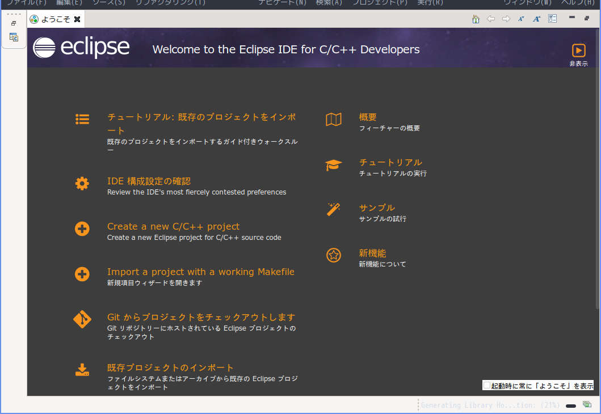Click the 新規項目ウィザードを開きます description
The width and height of the screenshot is (601, 414).
(154, 283)
